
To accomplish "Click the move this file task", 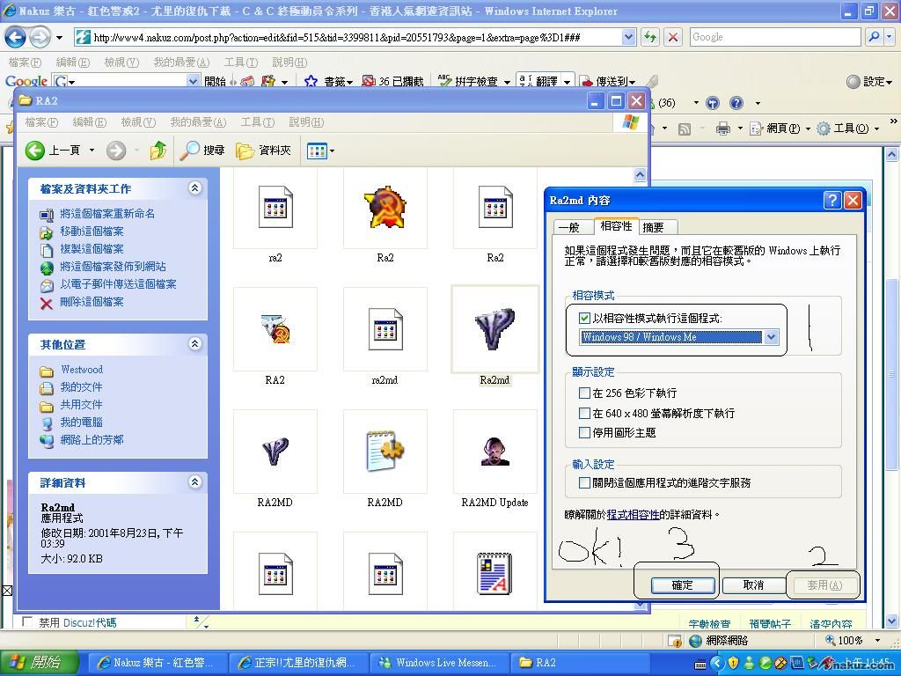I will pyautogui.click(x=81, y=231).
